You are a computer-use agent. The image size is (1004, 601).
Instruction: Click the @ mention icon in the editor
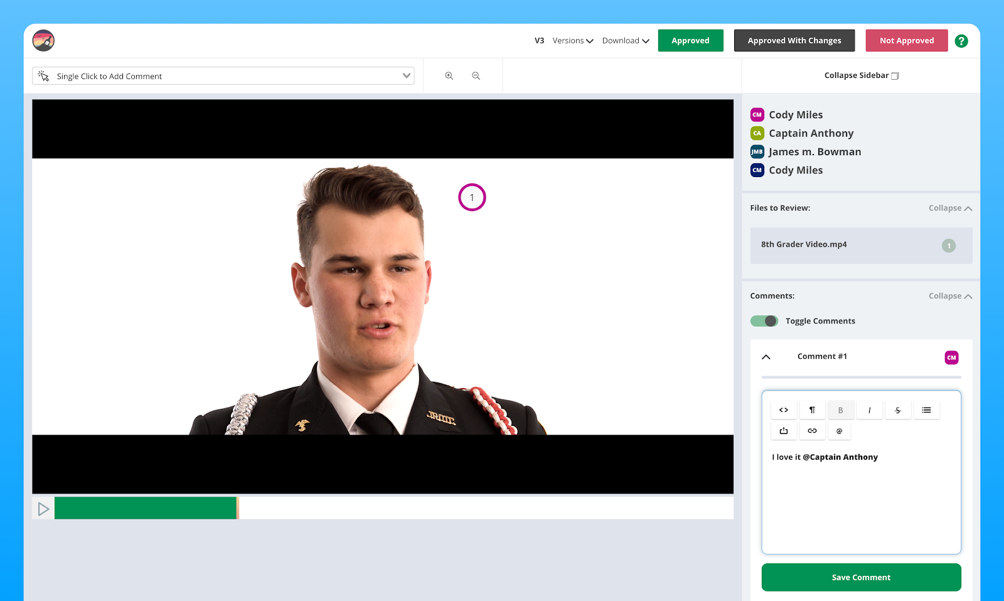pos(840,431)
